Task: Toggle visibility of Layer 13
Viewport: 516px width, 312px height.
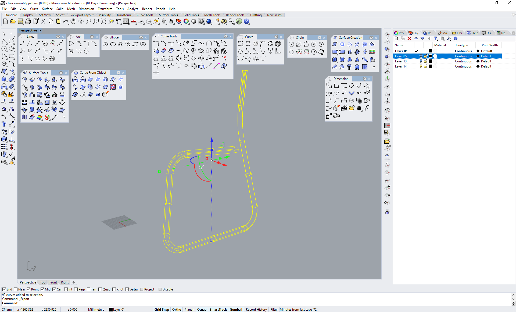Action: coord(421,61)
